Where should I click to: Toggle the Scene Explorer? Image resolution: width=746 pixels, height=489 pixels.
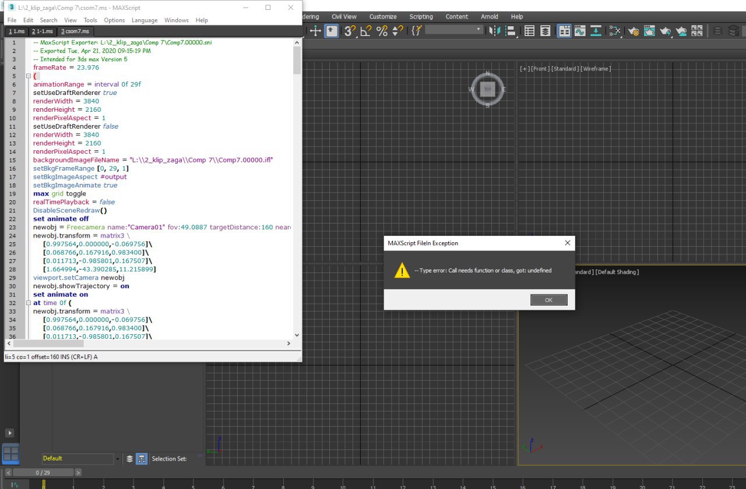pos(529,31)
